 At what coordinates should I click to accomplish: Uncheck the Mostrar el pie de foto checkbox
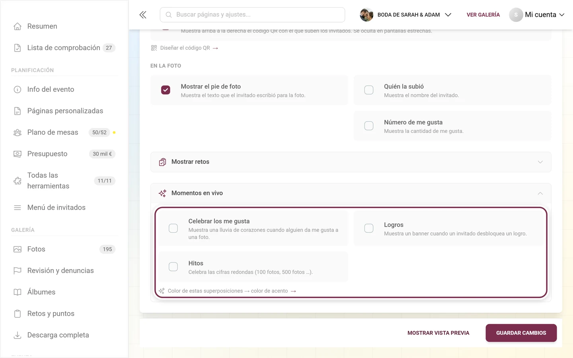tap(166, 90)
